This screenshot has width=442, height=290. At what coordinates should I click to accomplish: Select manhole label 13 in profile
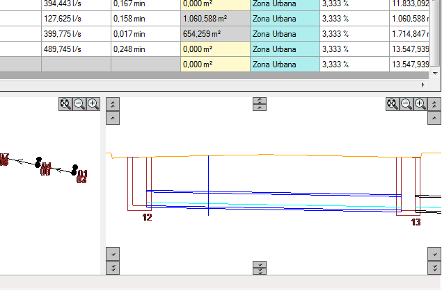(x=416, y=222)
